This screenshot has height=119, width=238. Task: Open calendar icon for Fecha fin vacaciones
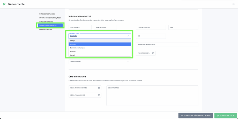pyautogui.click(x=99, y=95)
